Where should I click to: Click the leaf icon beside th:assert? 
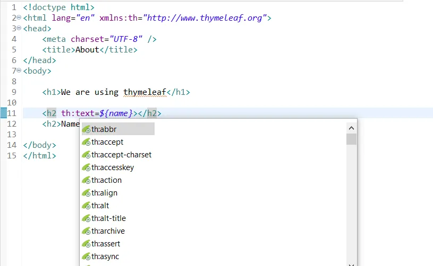pos(87,244)
